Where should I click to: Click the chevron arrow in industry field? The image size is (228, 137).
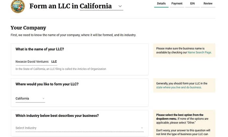pos(142,128)
